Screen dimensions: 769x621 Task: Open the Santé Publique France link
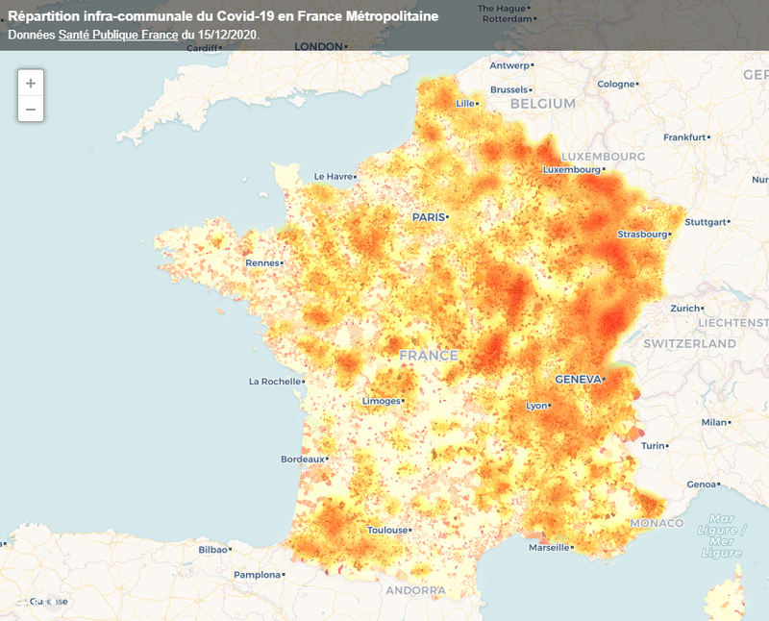point(118,35)
